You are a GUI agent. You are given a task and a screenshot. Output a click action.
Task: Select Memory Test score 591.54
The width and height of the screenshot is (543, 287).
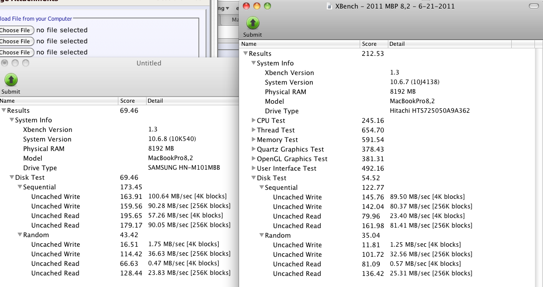pyautogui.click(x=373, y=140)
